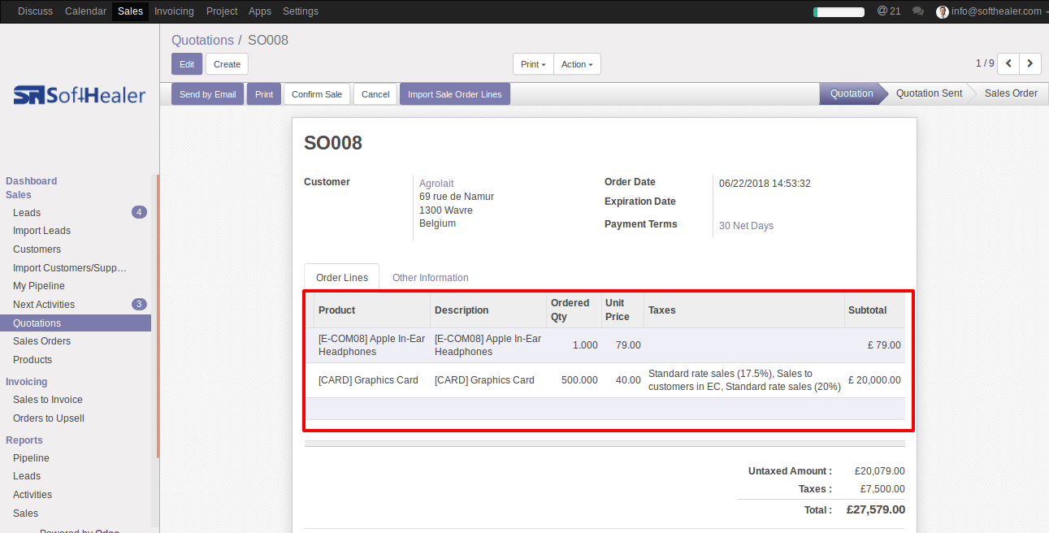Sort by the Description column header
Screen dimensions: 1049x533
click(x=488, y=310)
